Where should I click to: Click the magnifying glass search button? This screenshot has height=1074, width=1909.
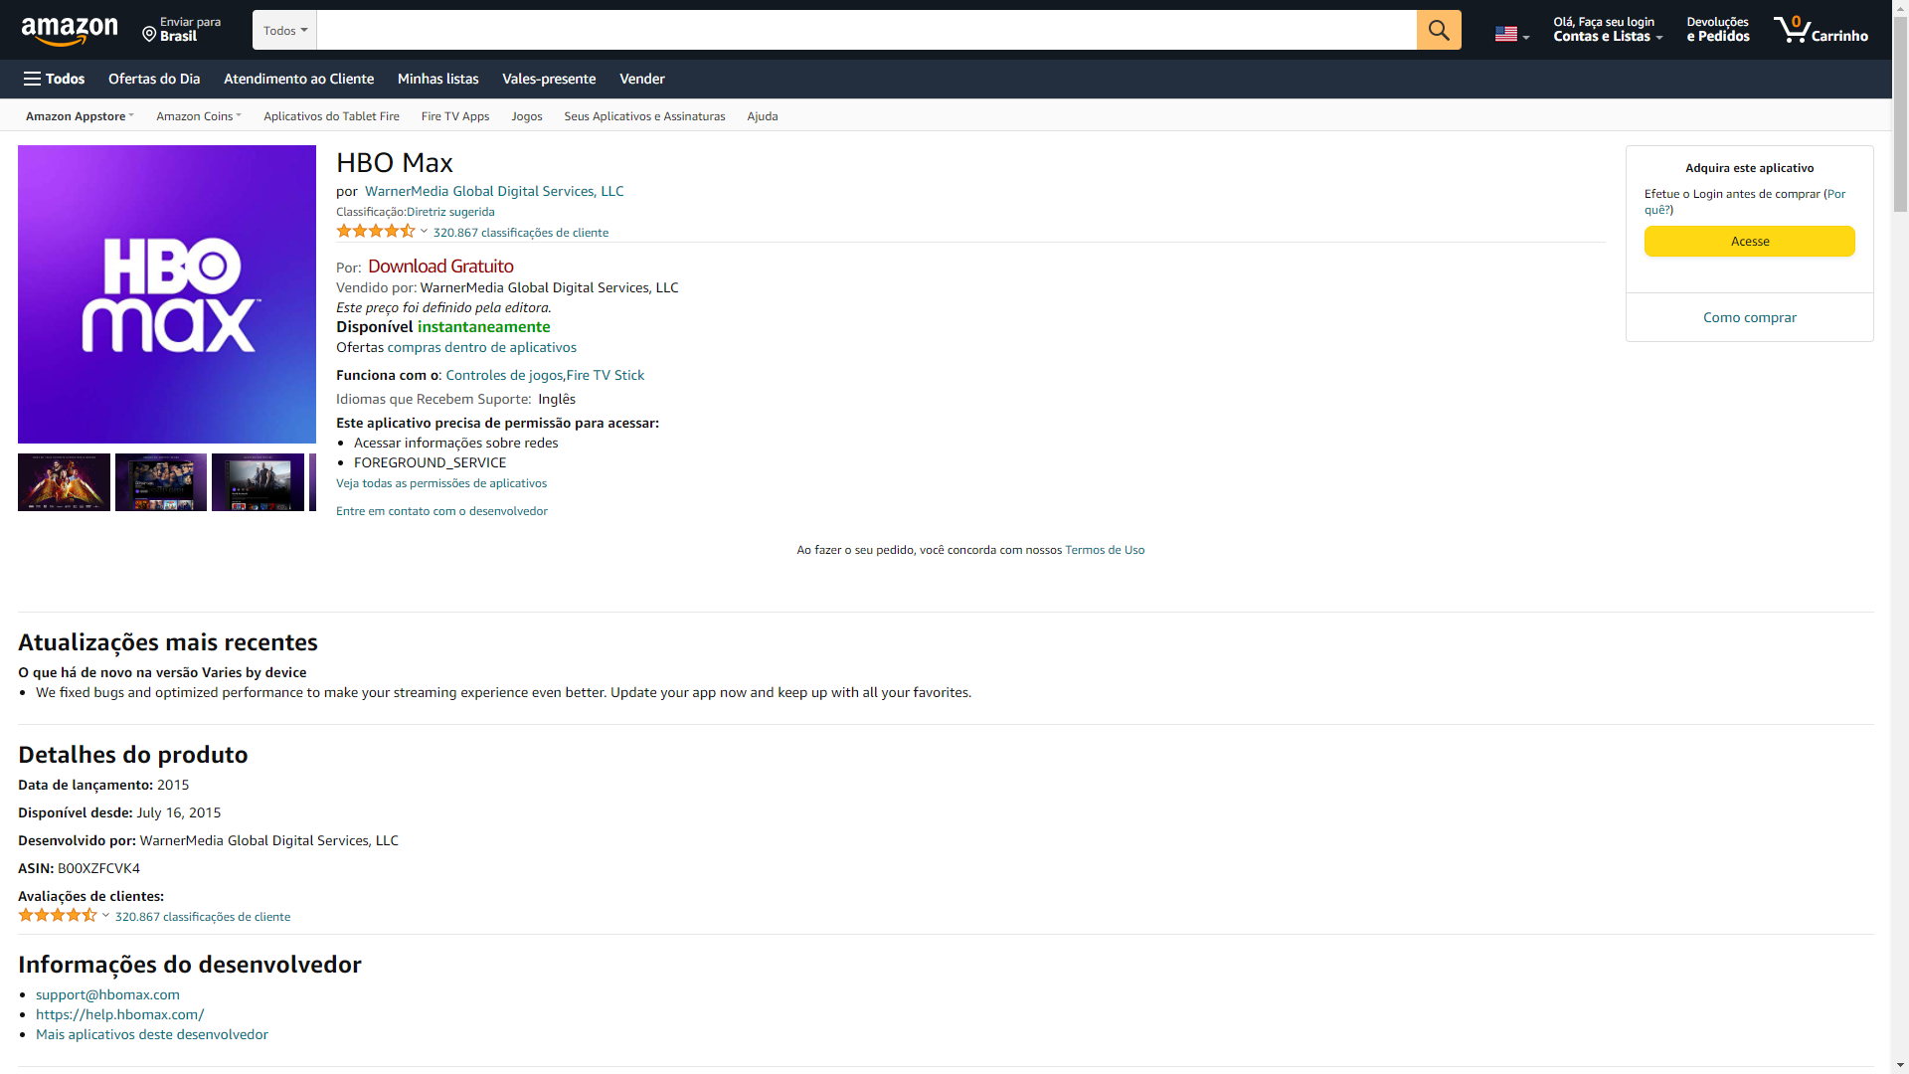pyautogui.click(x=1439, y=30)
